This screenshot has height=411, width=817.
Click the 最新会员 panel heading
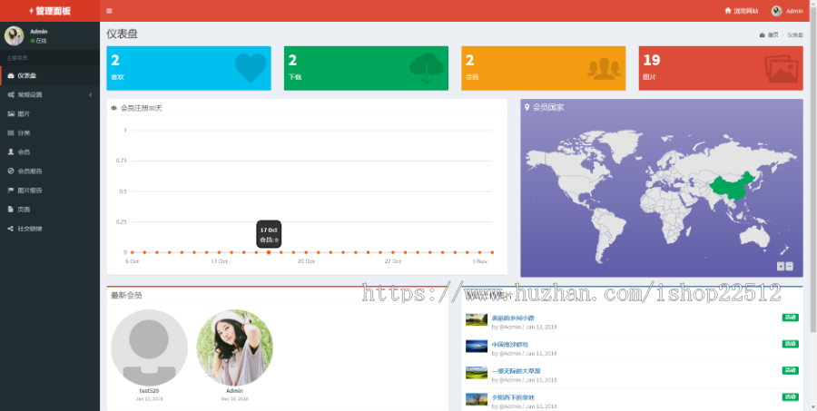click(126, 296)
